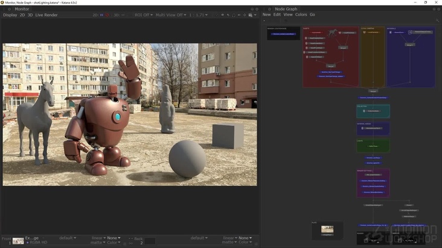Open the Display menu in Monitor
Screen dimensions: 442x248
coord(10,15)
